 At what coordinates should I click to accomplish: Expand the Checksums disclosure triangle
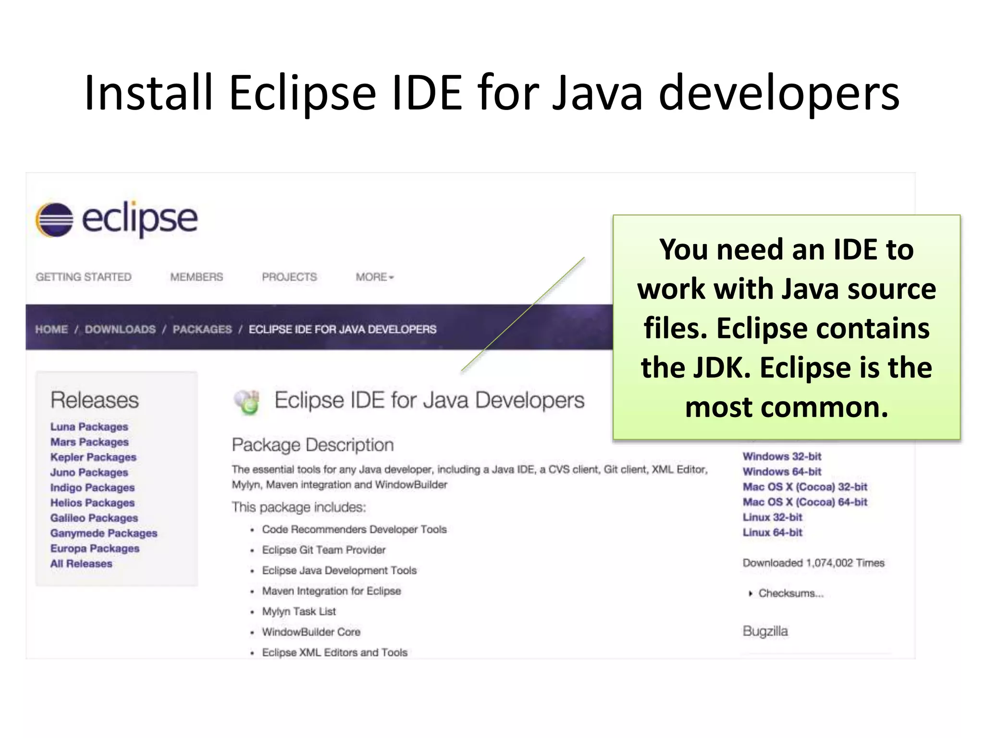[750, 593]
